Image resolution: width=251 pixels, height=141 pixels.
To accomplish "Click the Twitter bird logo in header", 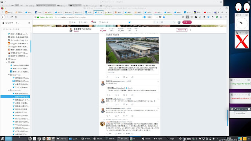I will (x=129, y=22).
